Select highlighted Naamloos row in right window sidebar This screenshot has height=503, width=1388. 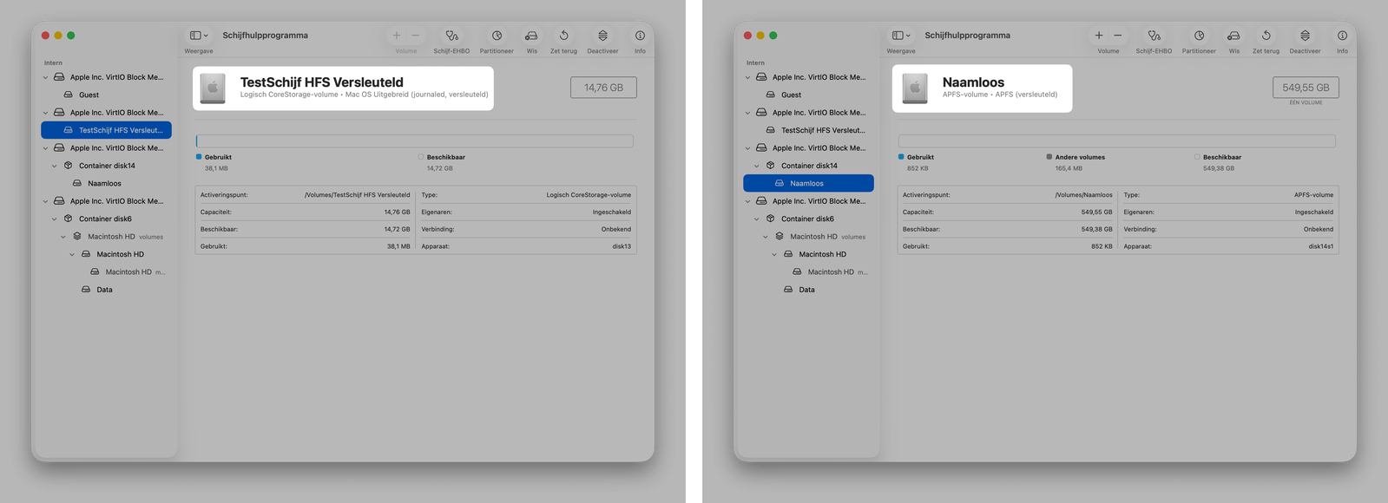coord(808,183)
